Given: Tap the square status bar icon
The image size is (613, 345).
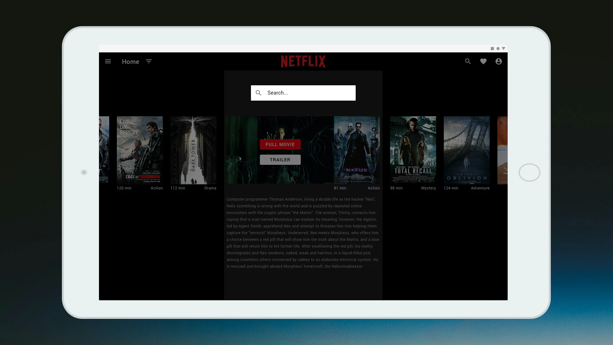Looking at the screenshot, I should [492, 49].
